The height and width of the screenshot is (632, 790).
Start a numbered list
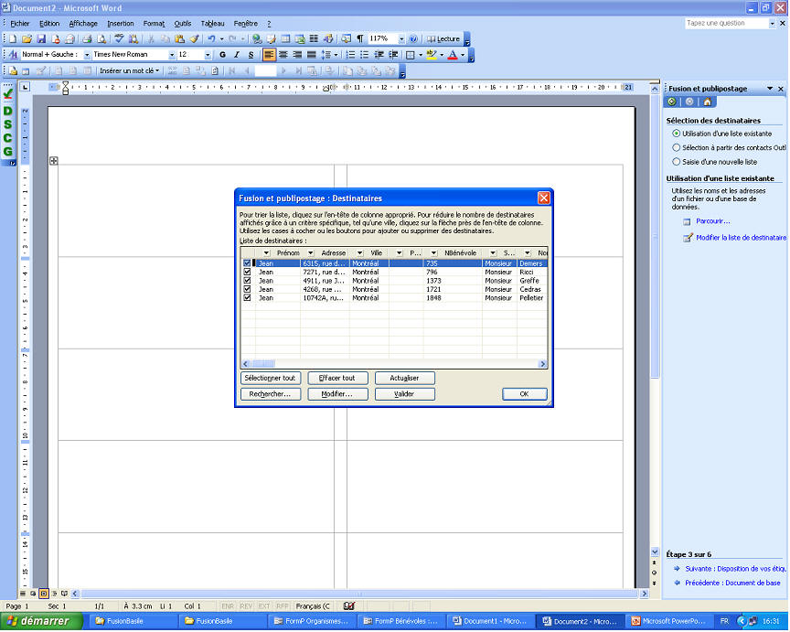(351, 55)
